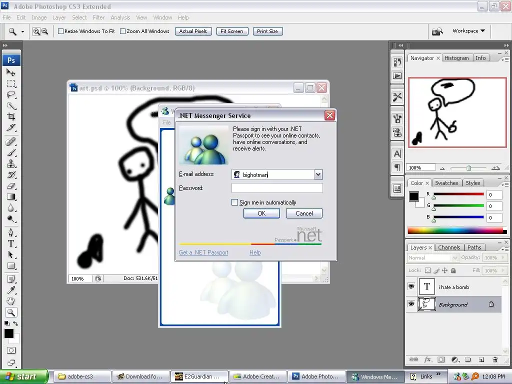The image size is (512, 384).
Task: Open the Workspace dropdown
Action: click(468, 30)
